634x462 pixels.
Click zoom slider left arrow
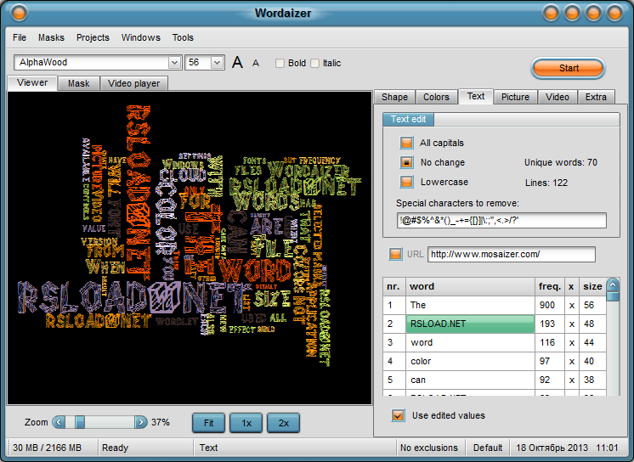click(59, 422)
